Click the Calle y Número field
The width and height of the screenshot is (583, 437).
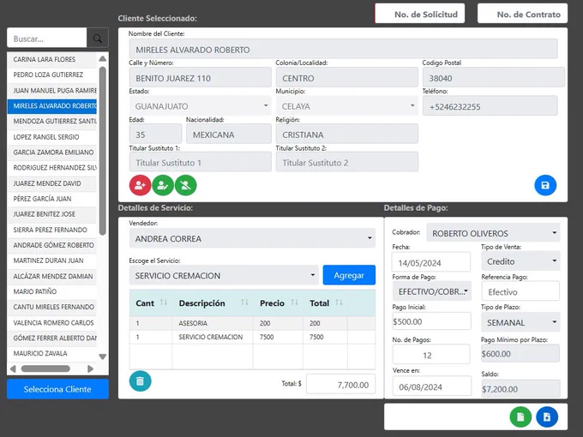tap(201, 78)
